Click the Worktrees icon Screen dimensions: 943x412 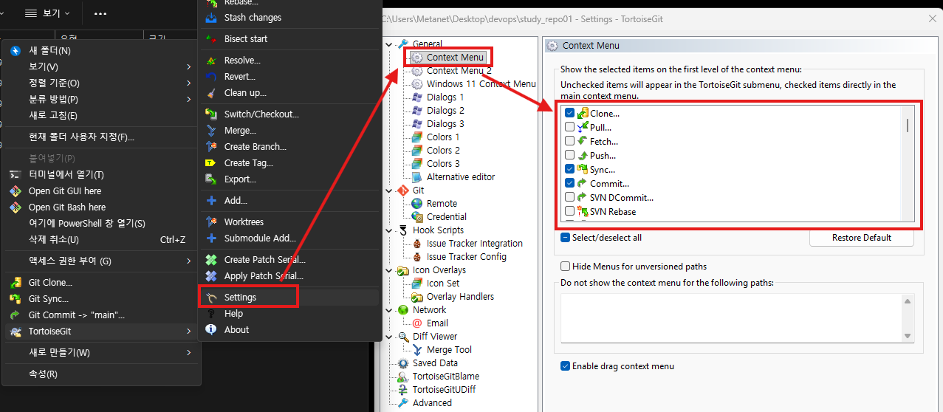pos(211,222)
